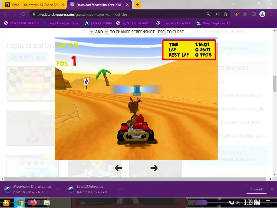
Task: Click the tab search chevron in title bar
Action: 233,4
